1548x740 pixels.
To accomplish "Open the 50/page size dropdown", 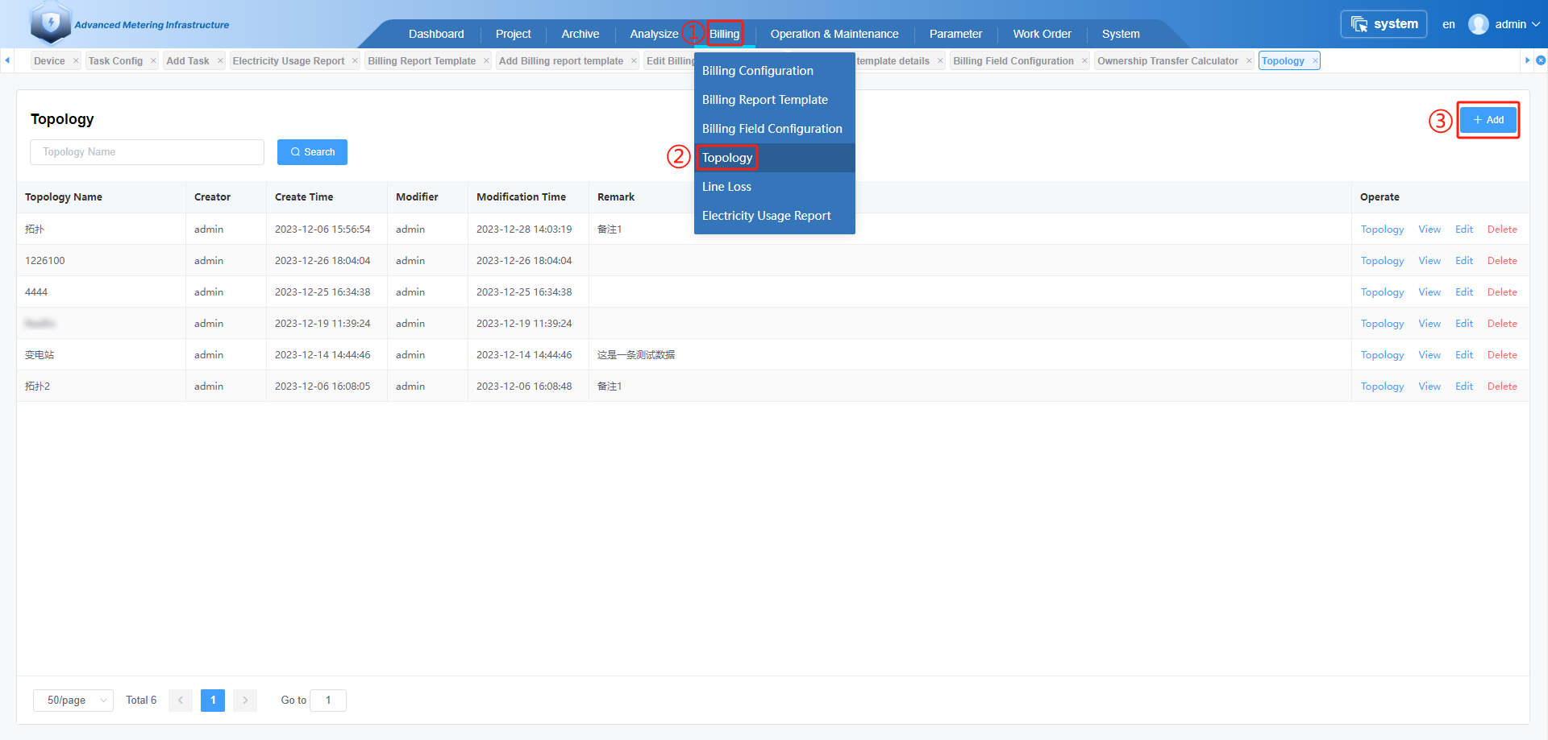I will 73,701.
